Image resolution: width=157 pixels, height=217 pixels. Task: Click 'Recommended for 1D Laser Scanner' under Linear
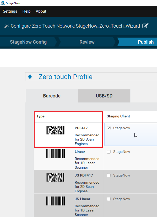coord(87,163)
